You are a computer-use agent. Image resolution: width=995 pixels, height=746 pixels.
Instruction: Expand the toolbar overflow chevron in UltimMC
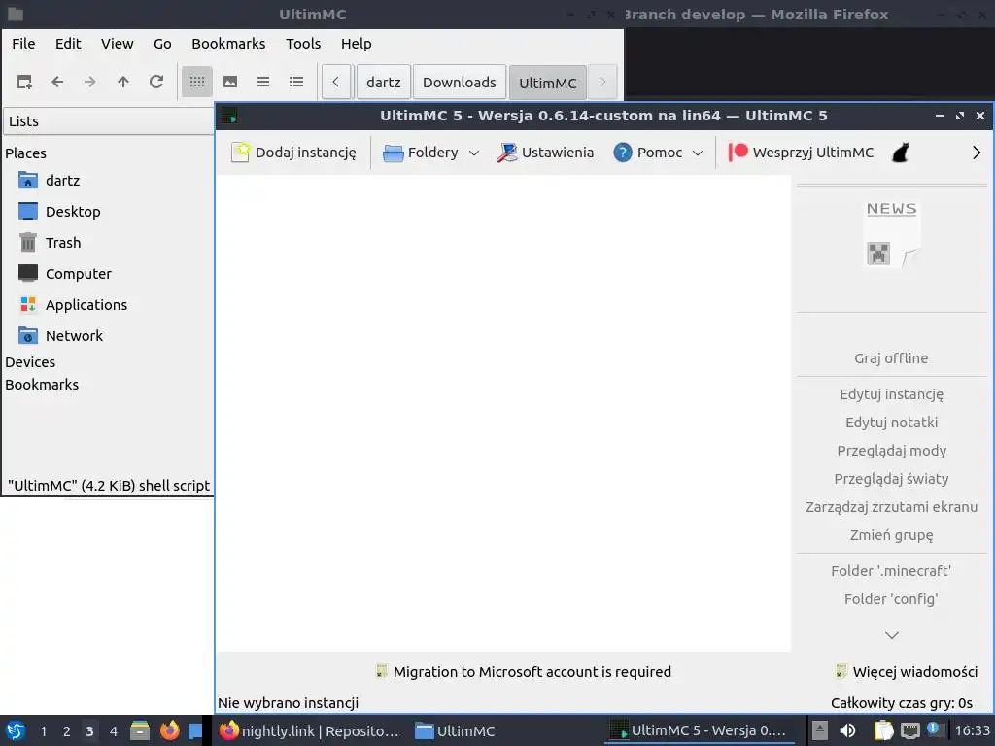[x=976, y=153]
